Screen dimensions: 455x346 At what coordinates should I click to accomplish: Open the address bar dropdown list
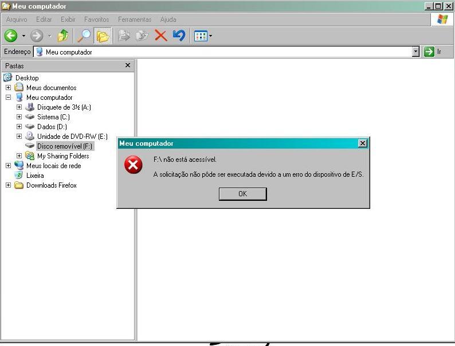click(416, 52)
